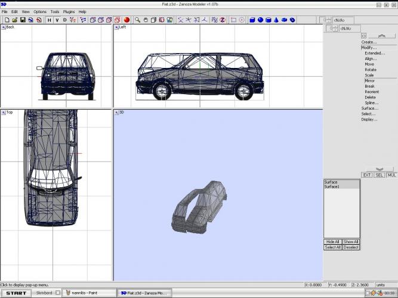Click the New file toolbar icon
The width and height of the screenshot is (398, 298).
pyautogui.click(x=7, y=20)
